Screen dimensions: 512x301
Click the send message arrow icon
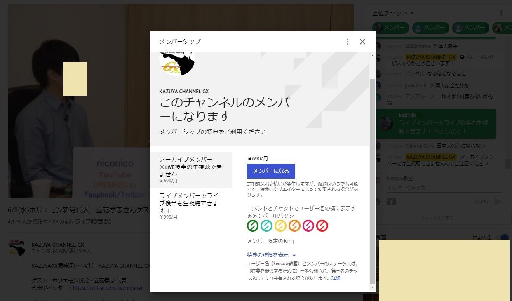pyautogui.click(x=498, y=202)
